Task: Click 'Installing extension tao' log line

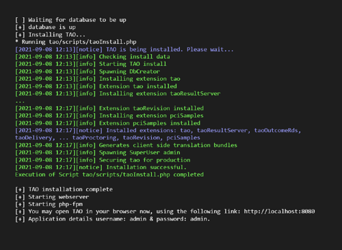Action: click(98, 79)
